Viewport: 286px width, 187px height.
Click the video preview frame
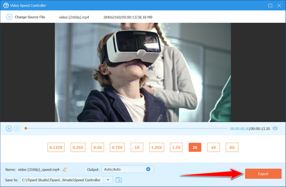click(143, 73)
